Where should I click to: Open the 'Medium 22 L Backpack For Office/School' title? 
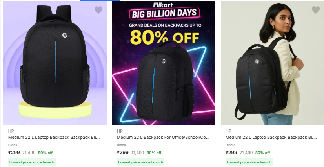click(x=163, y=138)
